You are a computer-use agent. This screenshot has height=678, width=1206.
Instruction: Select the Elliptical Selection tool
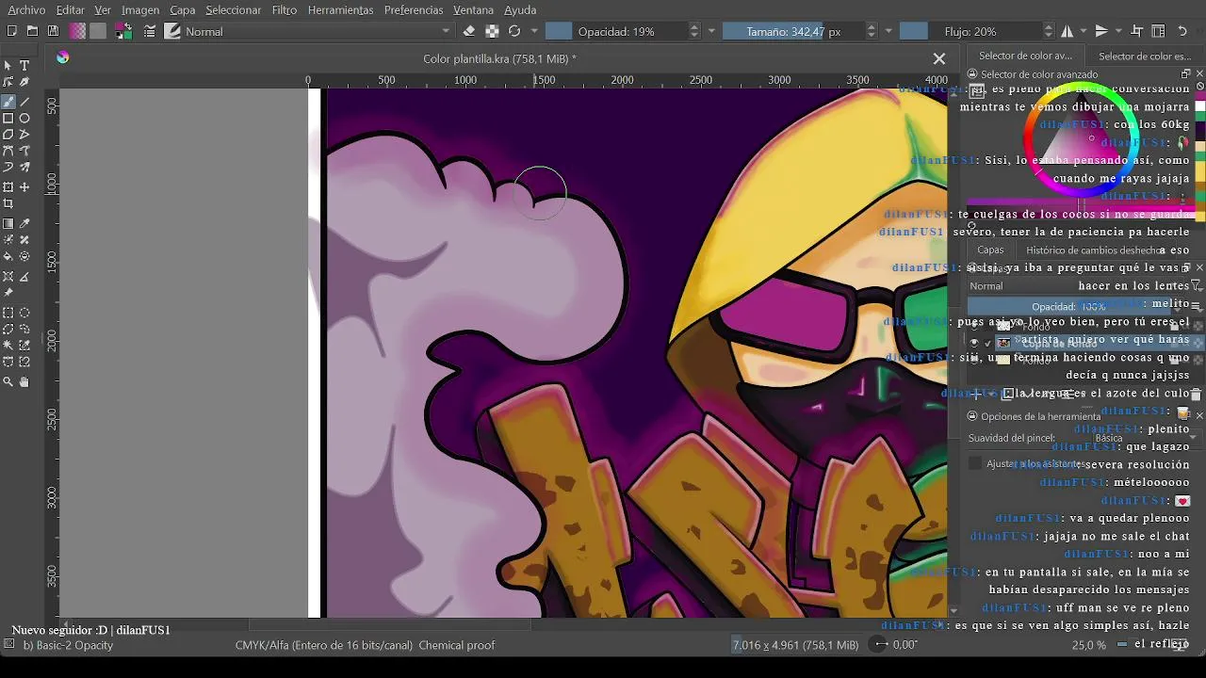24,314
